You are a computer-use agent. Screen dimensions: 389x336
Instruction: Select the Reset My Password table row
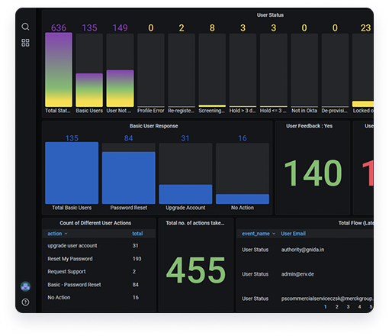pyautogui.click(x=98, y=259)
